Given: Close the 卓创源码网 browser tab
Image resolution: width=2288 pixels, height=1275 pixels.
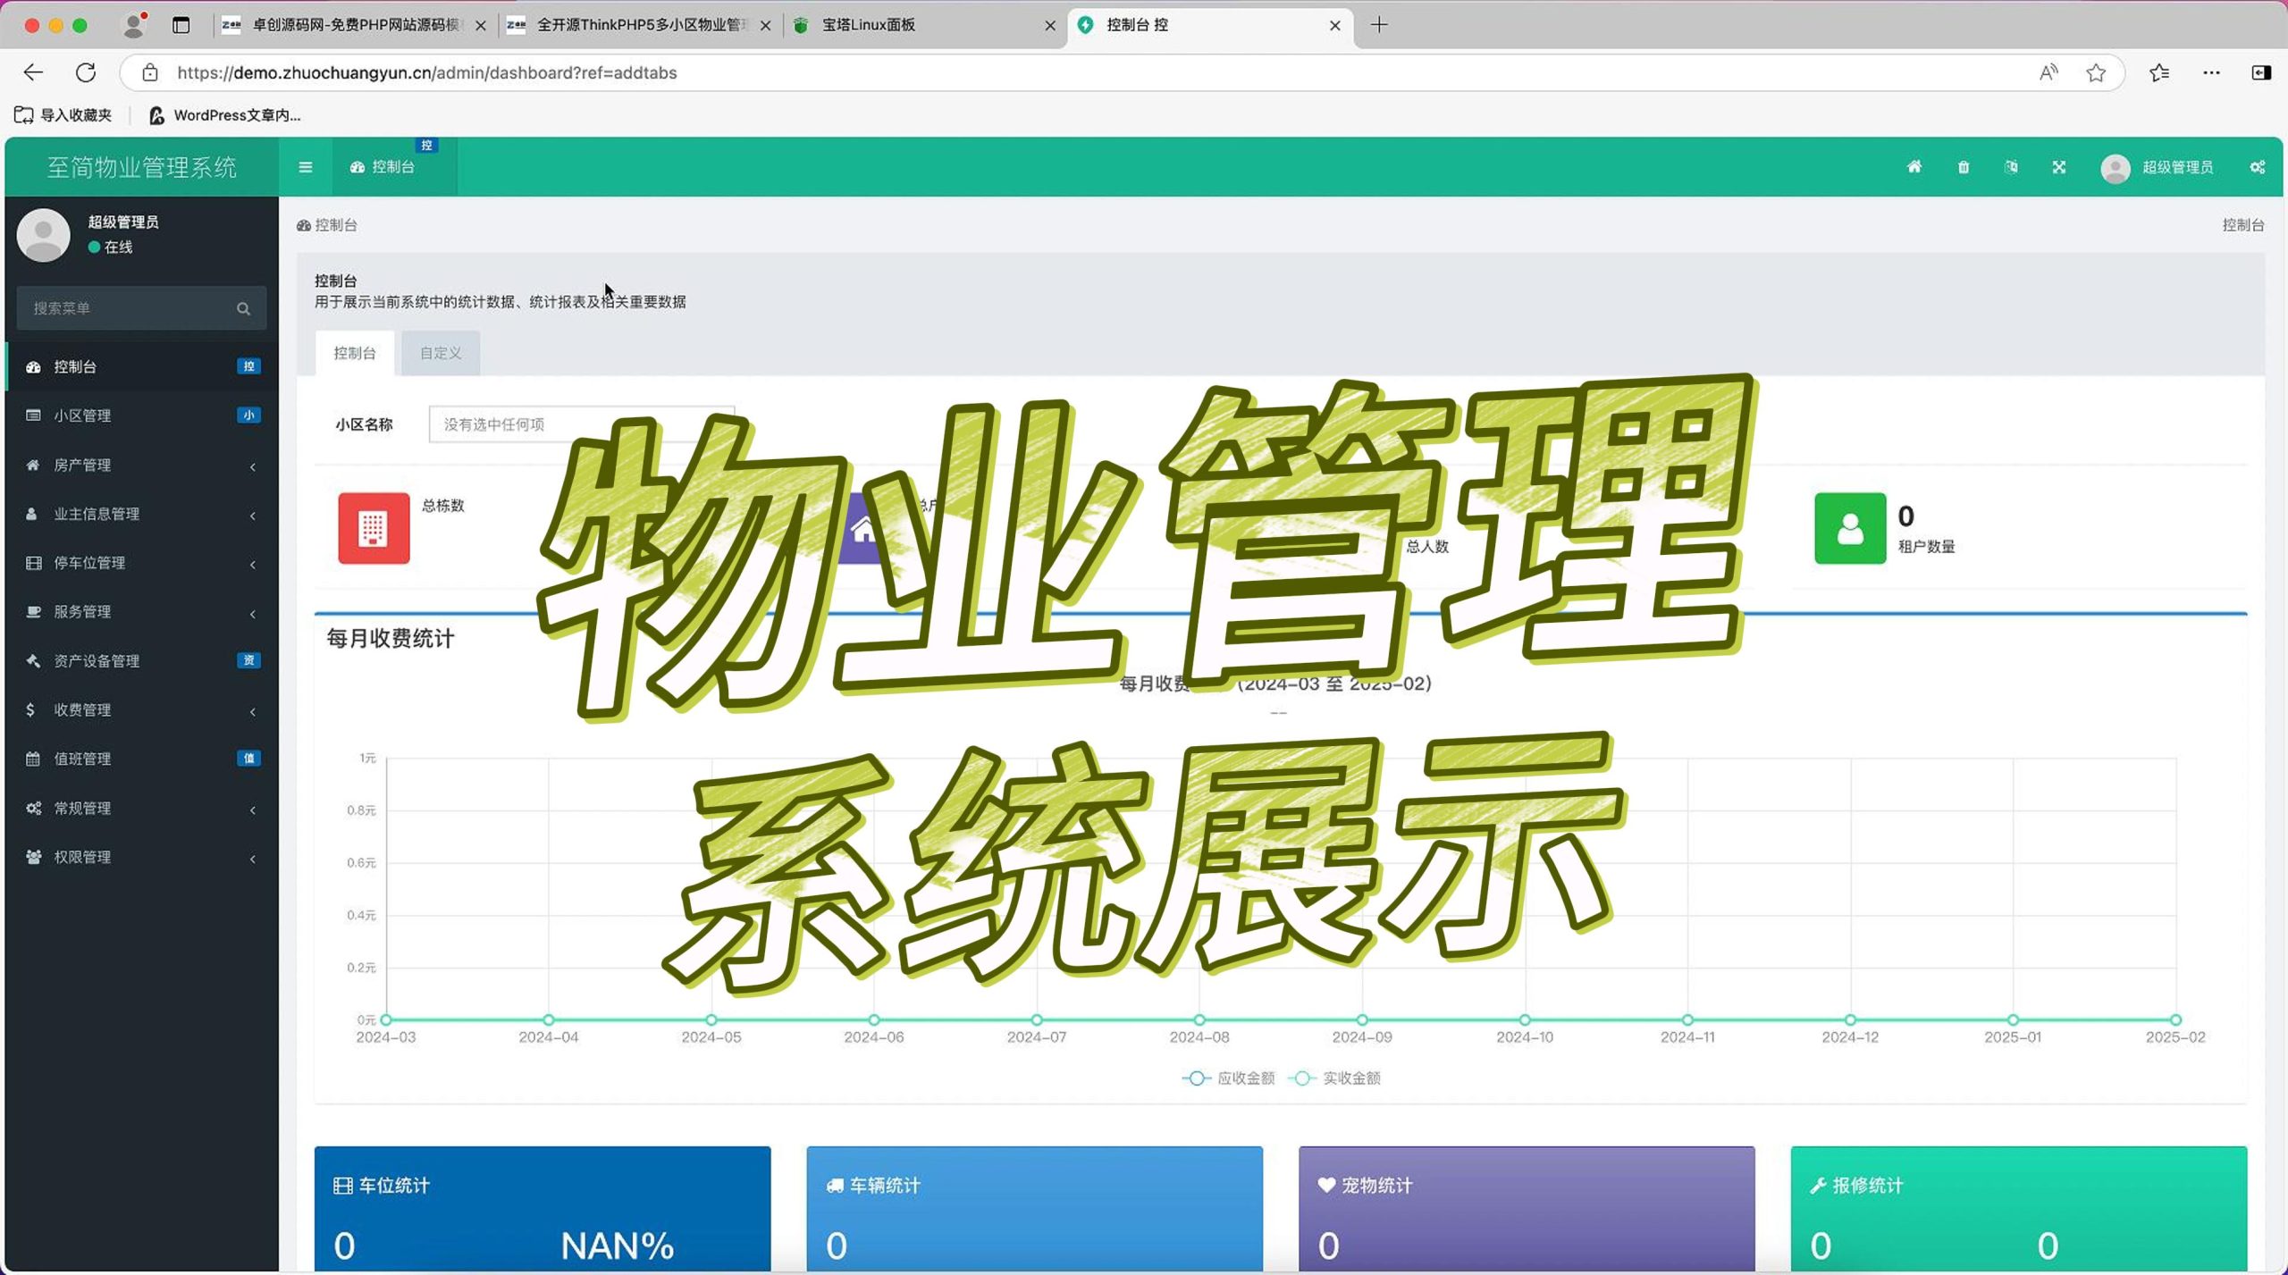Looking at the screenshot, I should [x=481, y=26].
